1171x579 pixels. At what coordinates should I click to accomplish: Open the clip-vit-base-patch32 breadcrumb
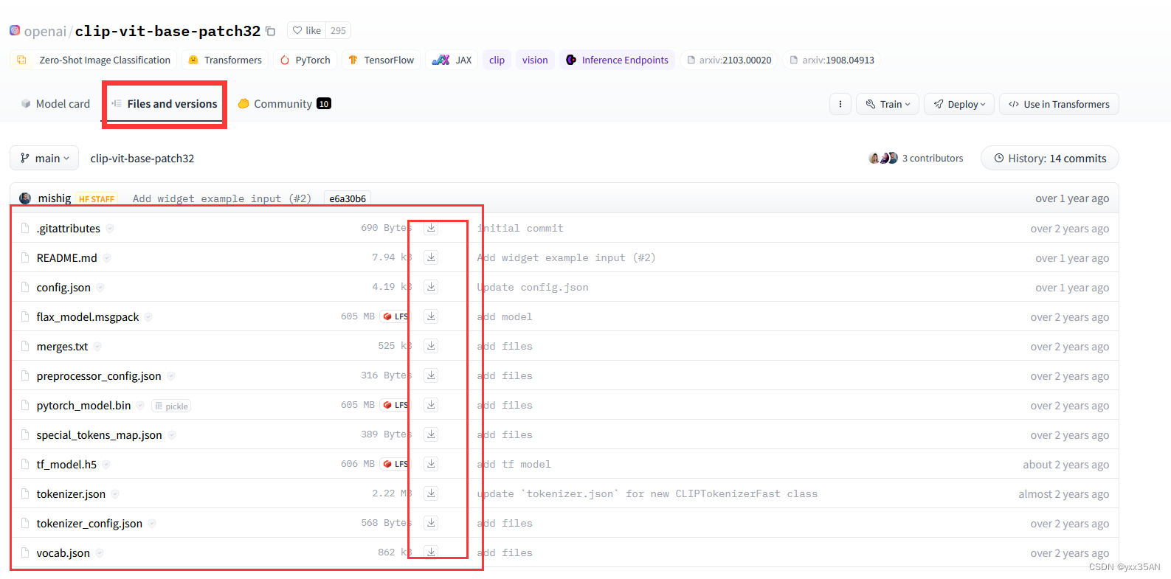[142, 158]
